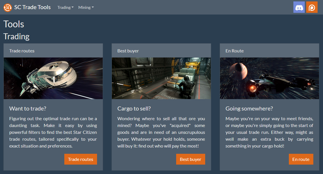The height and width of the screenshot is (174, 323).
Task: Click the planet image in En Route card
Action: 269,78
